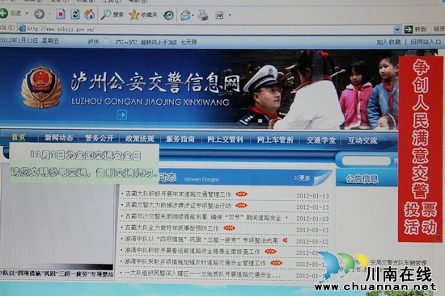Click 7℃~5℃ temperature text

click(x=125, y=42)
